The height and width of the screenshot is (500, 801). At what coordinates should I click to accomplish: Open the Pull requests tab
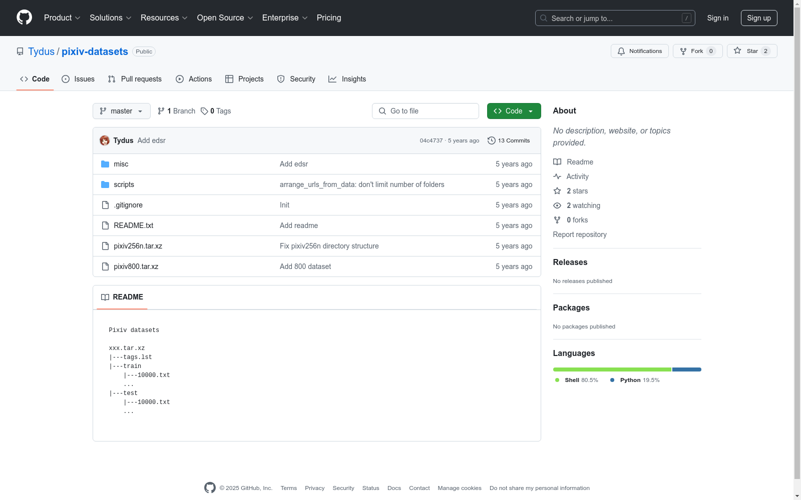(135, 79)
